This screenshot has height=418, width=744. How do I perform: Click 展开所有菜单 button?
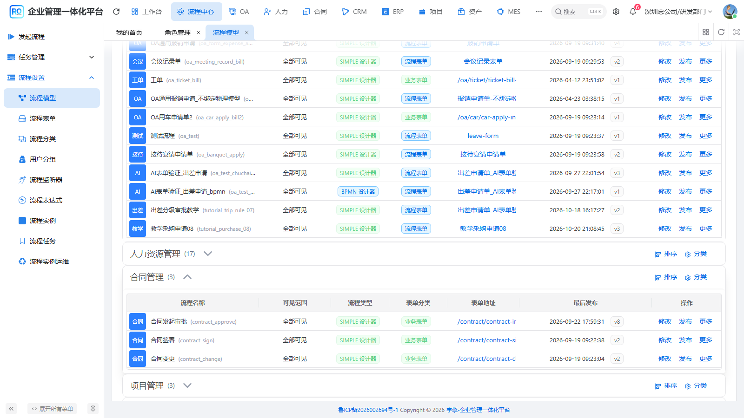[52, 409]
